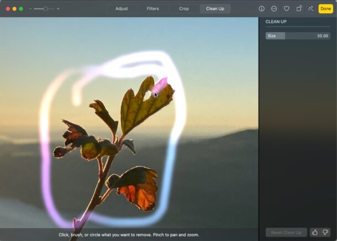Click zoom in plus icon
The height and width of the screenshot is (241, 337).
coord(58,9)
